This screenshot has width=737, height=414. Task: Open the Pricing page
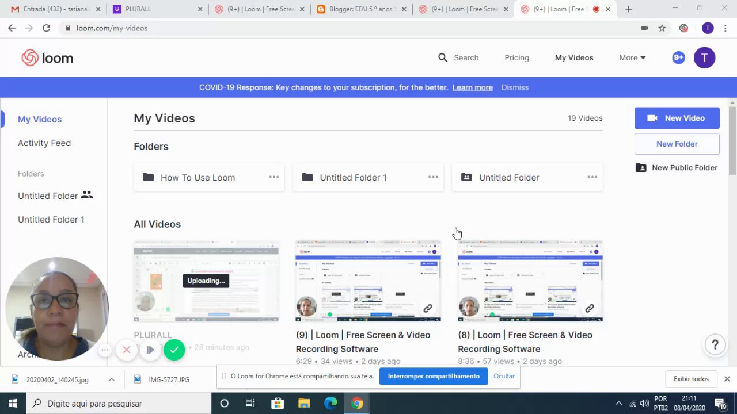click(x=516, y=57)
